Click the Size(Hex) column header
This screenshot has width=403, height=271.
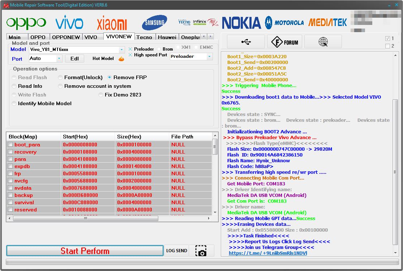(142, 137)
